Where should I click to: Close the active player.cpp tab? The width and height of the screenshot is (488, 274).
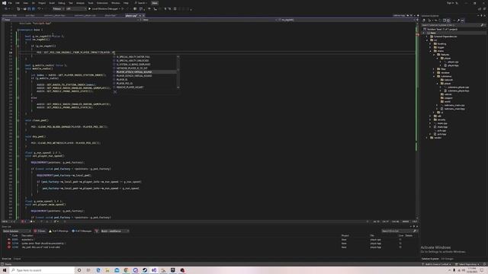tap(143, 15)
